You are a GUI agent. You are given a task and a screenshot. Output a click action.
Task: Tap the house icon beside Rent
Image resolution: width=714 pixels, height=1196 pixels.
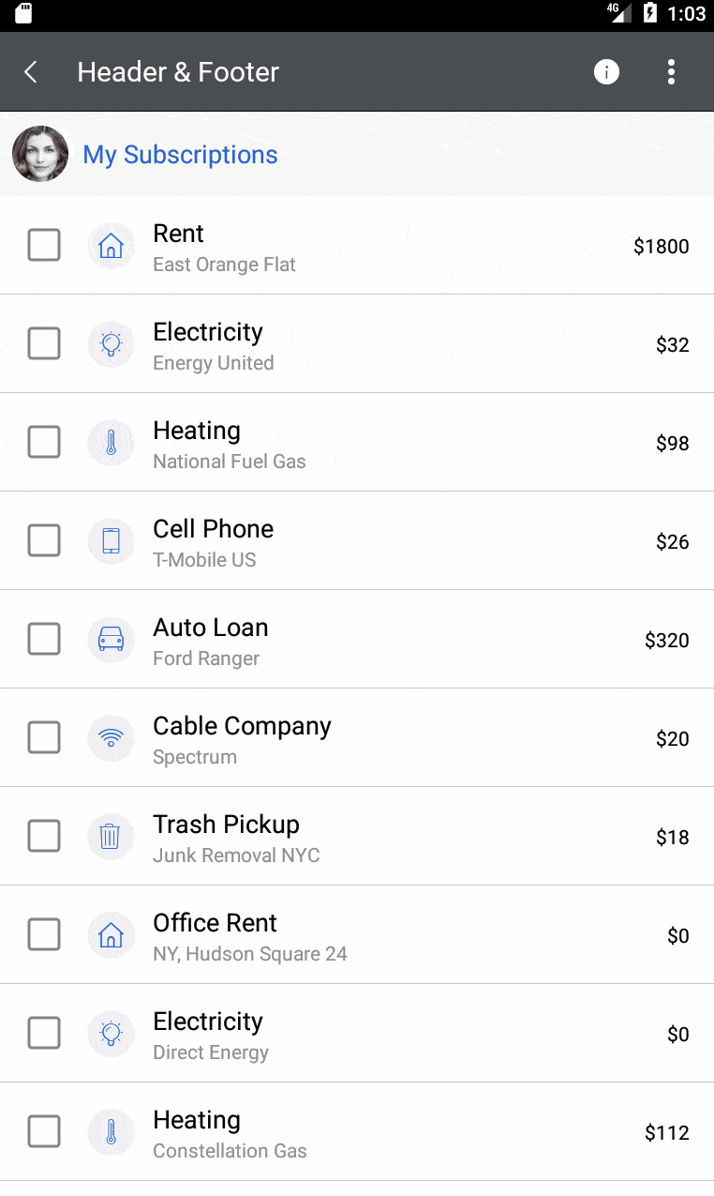111,246
